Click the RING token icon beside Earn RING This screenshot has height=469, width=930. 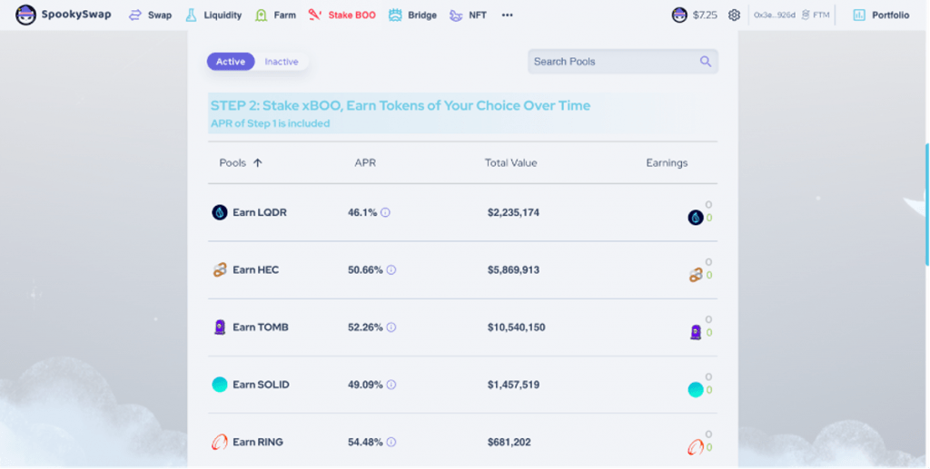220,443
